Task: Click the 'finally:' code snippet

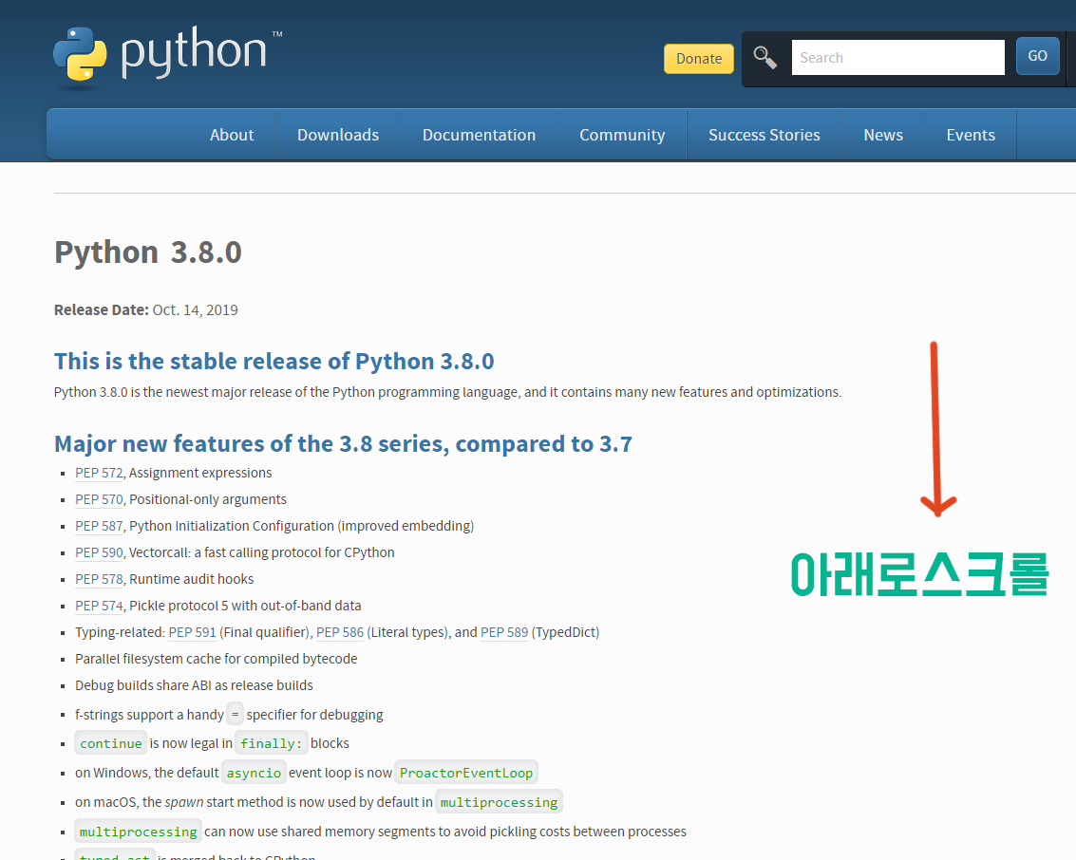Action: (271, 743)
